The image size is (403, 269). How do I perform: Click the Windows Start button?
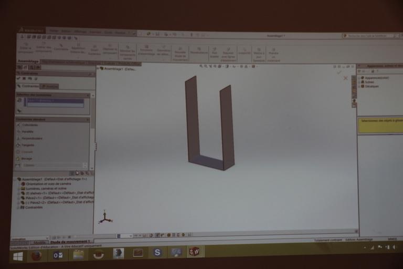17,256
